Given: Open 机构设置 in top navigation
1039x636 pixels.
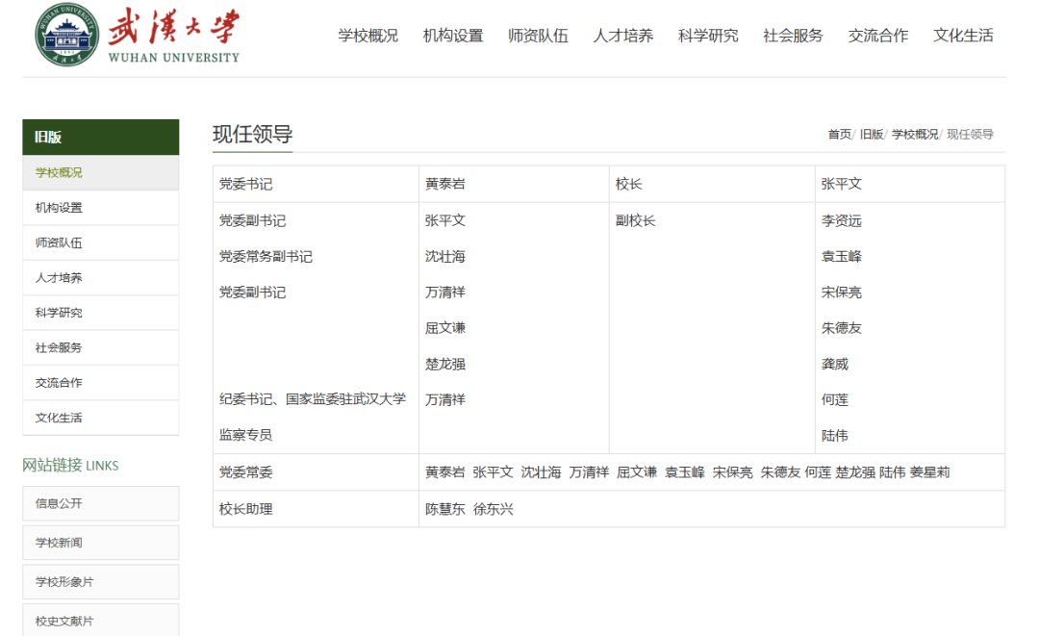Looking at the screenshot, I should [x=452, y=36].
